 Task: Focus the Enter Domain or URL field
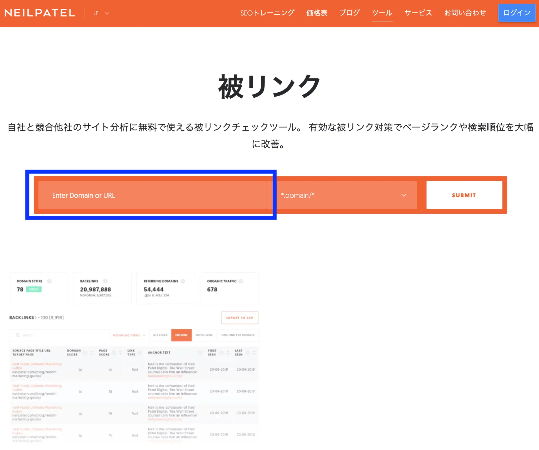[x=152, y=195]
